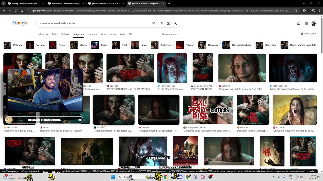Screen dimensions: 323x181
Task: Open Google apps grid
Action: 306,23
